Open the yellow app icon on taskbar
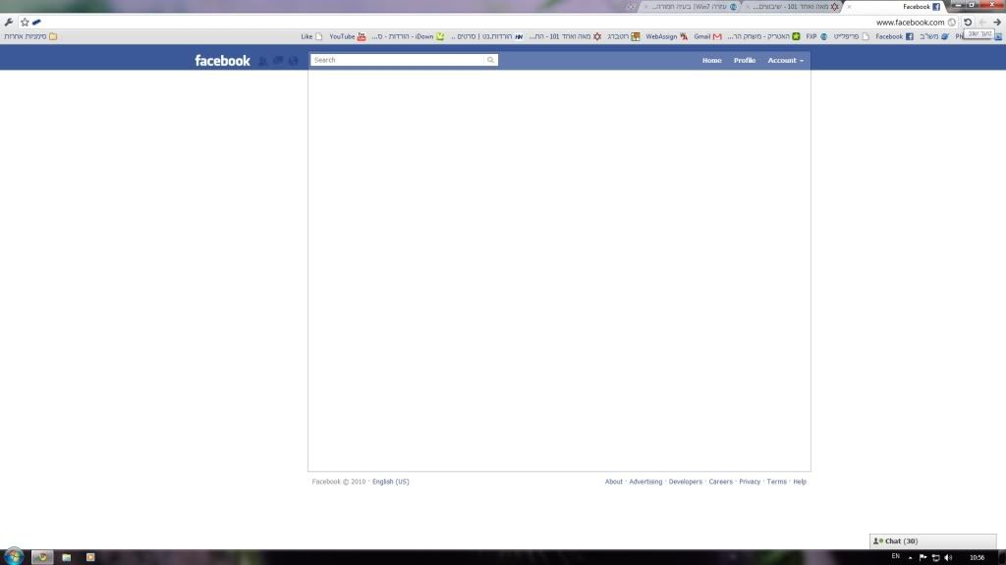 click(x=90, y=557)
